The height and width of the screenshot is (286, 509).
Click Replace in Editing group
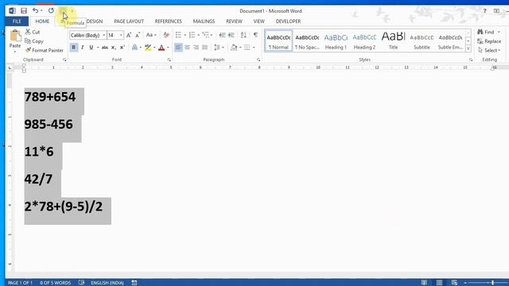click(x=489, y=41)
